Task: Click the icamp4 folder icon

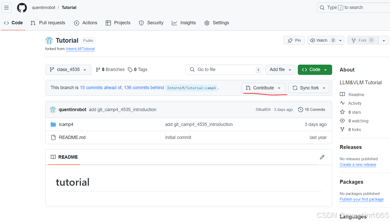Action: [x=53, y=124]
